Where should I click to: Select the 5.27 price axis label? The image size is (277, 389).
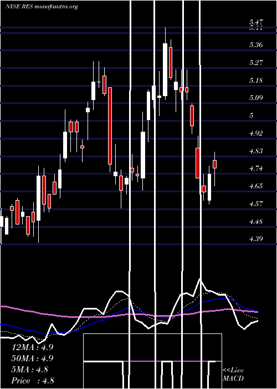click(x=256, y=62)
